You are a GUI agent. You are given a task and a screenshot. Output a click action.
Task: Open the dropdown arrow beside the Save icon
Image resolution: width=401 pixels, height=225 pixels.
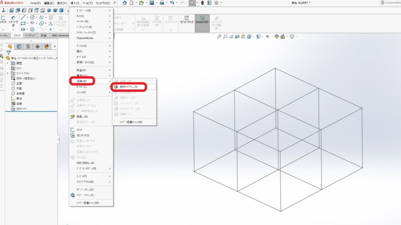(x=157, y=3)
